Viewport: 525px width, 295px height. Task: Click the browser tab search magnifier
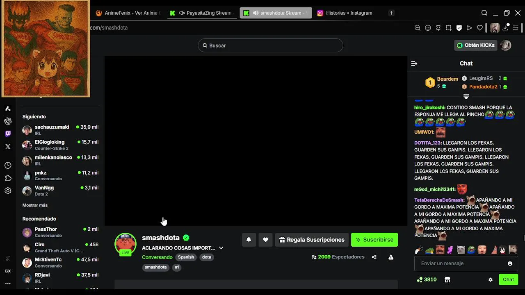tap(484, 13)
